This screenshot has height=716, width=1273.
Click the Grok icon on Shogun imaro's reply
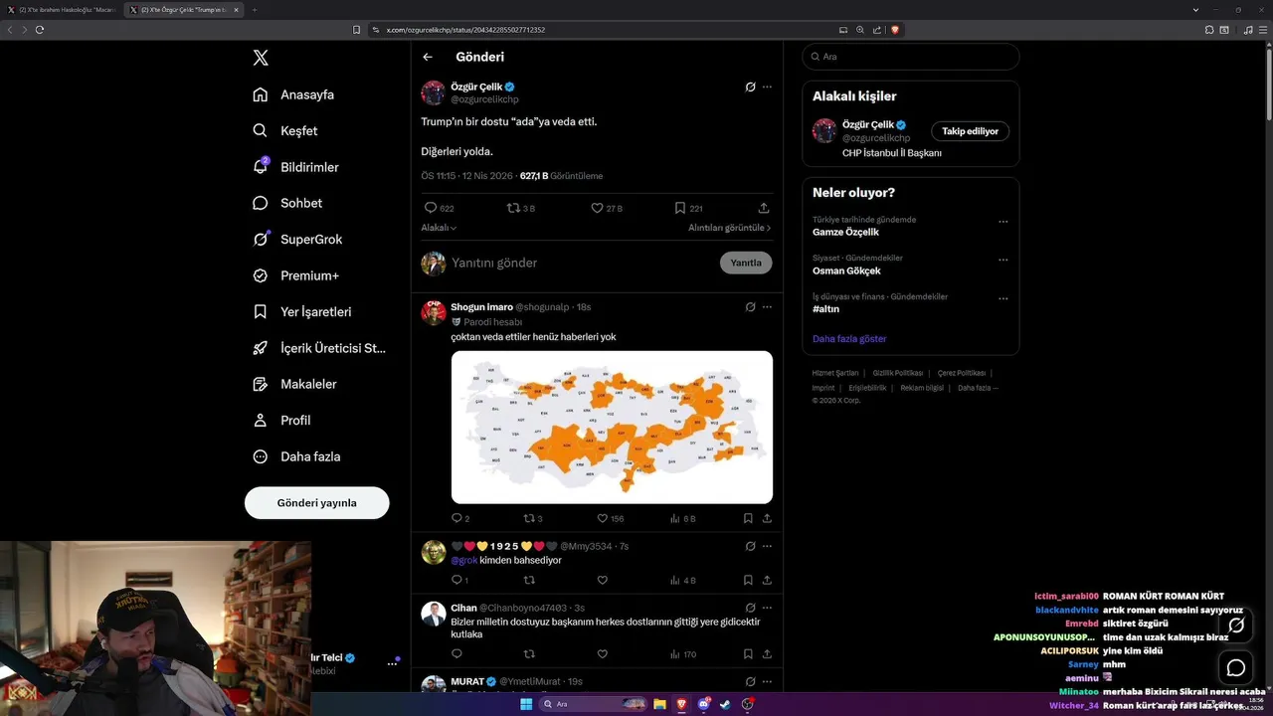point(751,307)
